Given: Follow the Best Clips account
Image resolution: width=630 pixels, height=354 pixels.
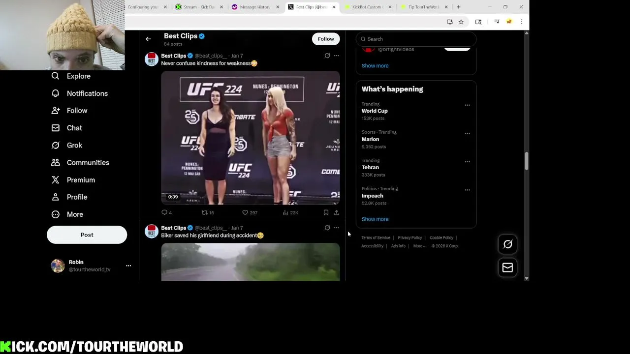Looking at the screenshot, I should click(x=326, y=39).
